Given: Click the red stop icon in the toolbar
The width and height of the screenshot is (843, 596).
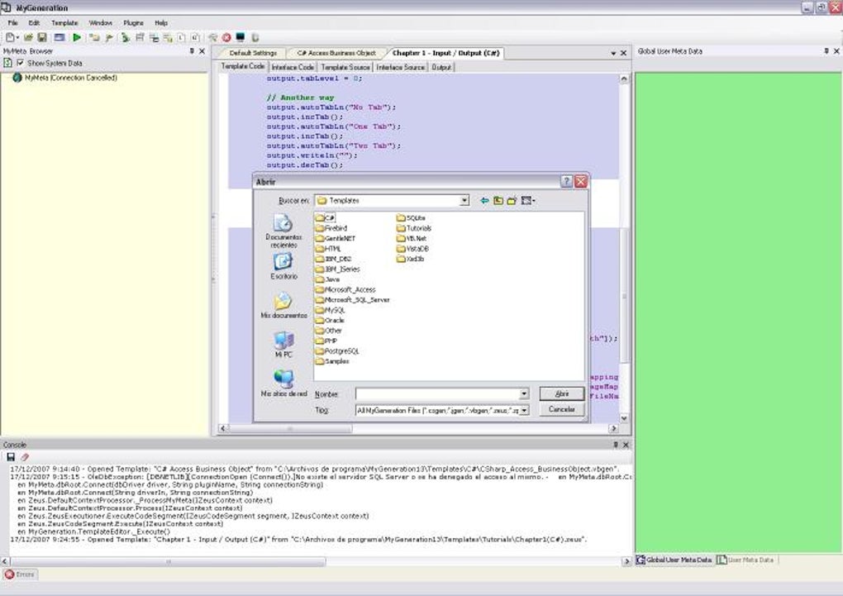Looking at the screenshot, I should point(226,37).
